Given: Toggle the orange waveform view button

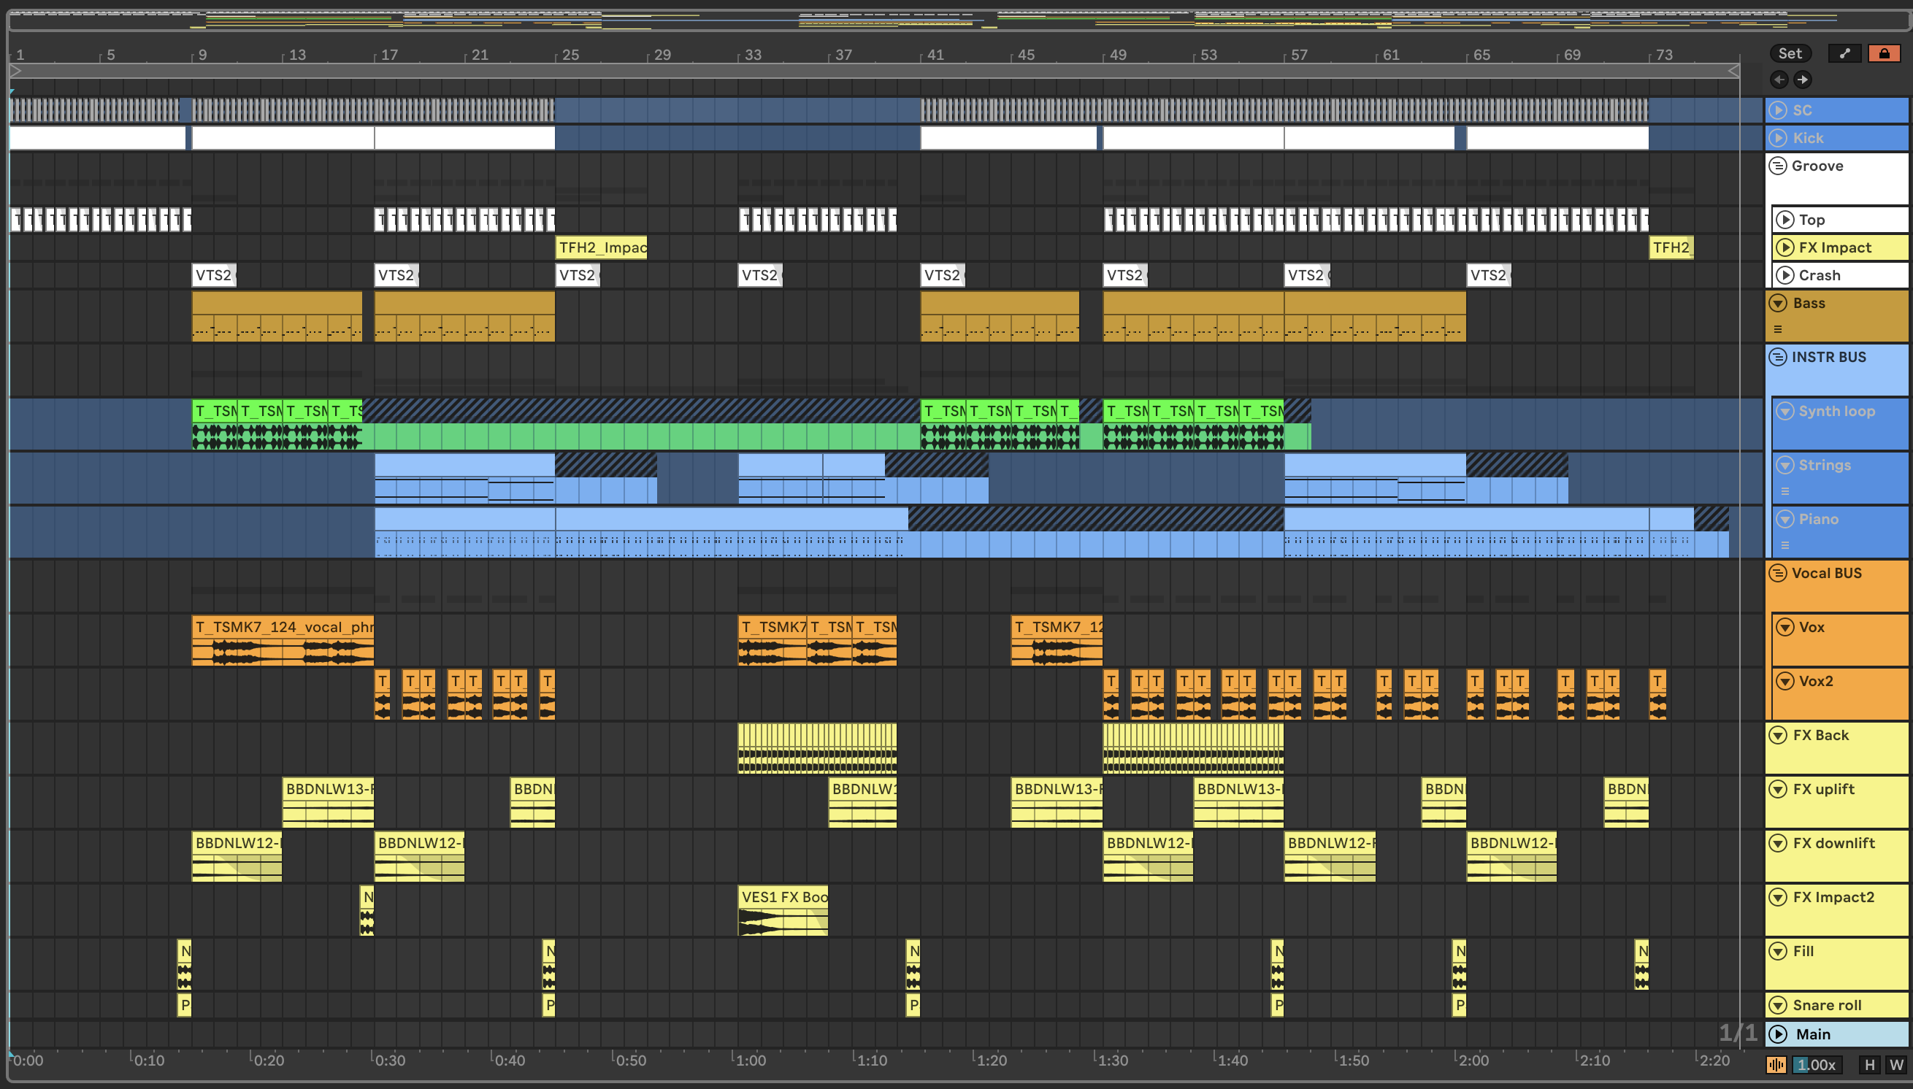Looking at the screenshot, I should (x=1776, y=1064).
